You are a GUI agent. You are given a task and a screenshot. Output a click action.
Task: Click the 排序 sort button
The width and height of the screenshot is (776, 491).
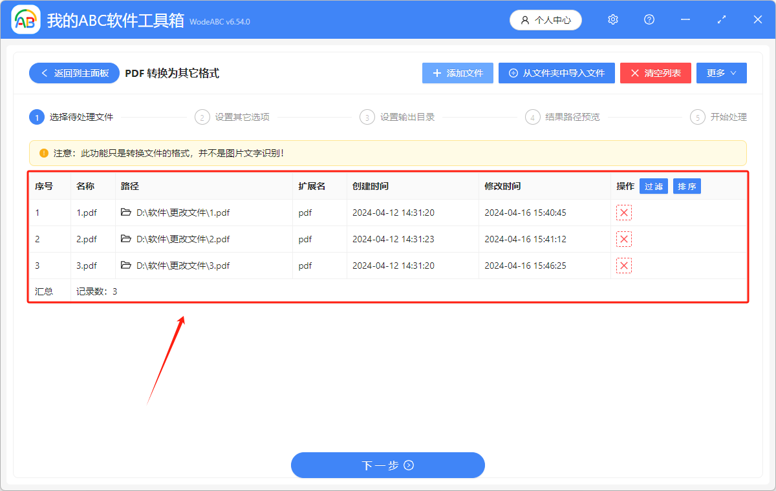tap(687, 185)
